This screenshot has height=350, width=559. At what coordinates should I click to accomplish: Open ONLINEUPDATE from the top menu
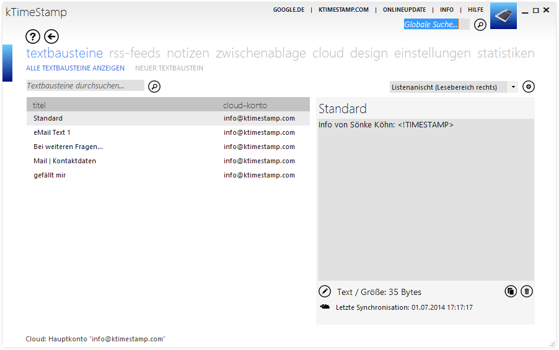(404, 10)
